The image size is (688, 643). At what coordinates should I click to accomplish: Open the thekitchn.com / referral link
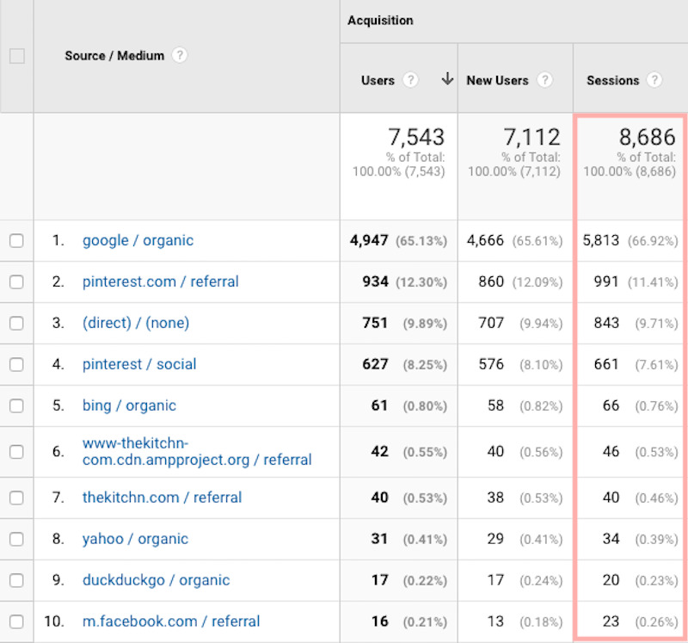click(162, 498)
